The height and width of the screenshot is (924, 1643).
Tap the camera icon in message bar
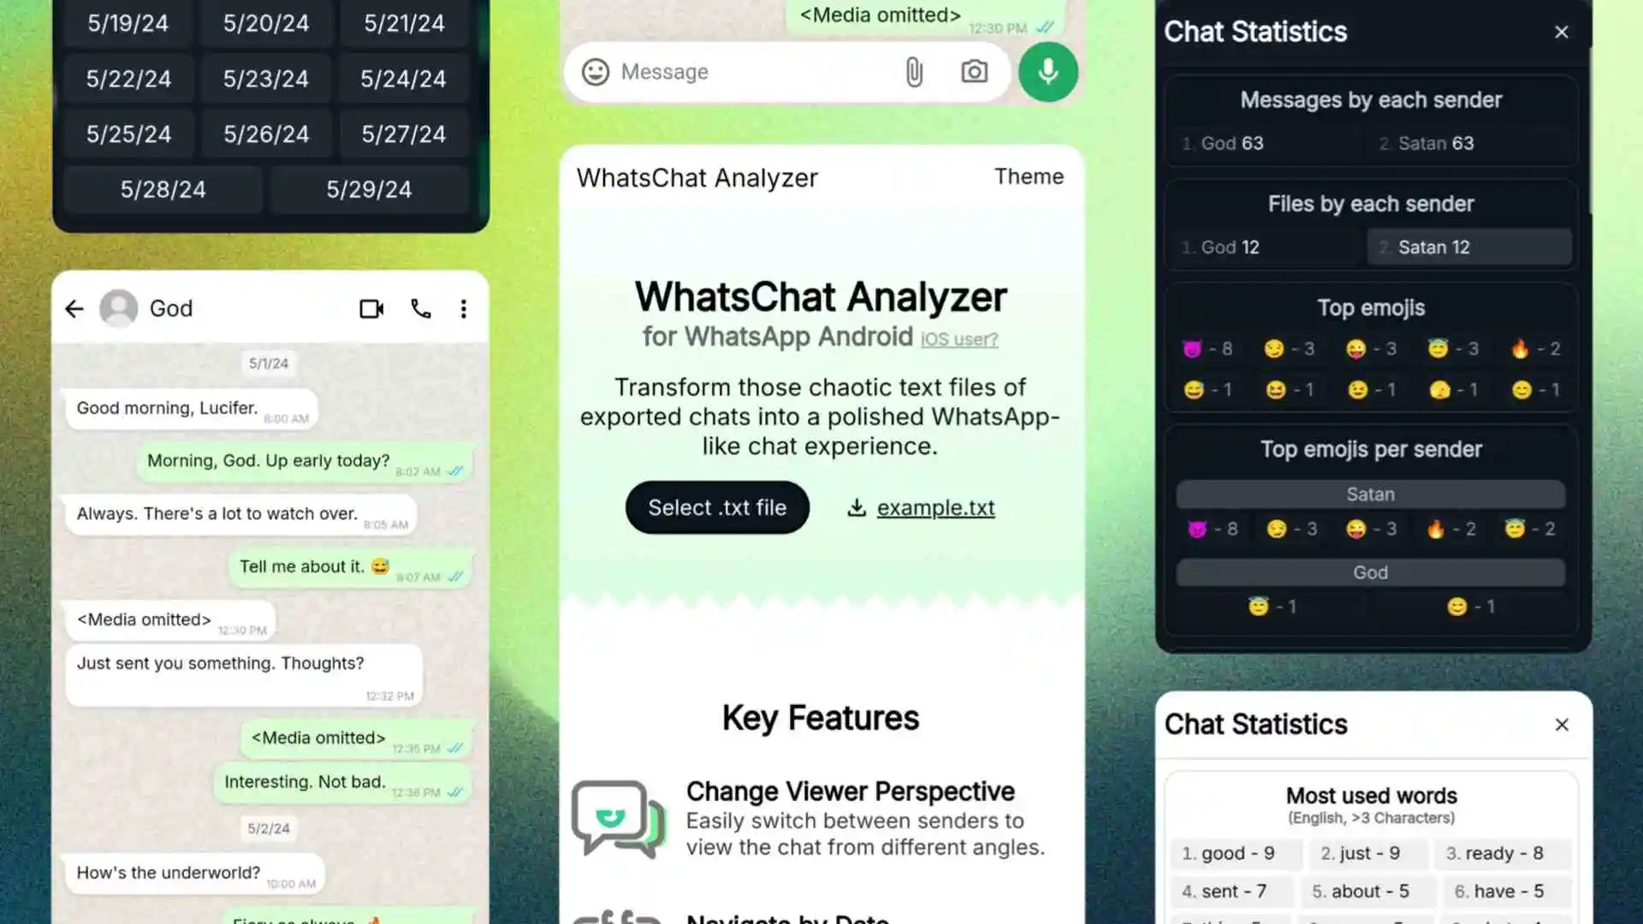(x=974, y=71)
